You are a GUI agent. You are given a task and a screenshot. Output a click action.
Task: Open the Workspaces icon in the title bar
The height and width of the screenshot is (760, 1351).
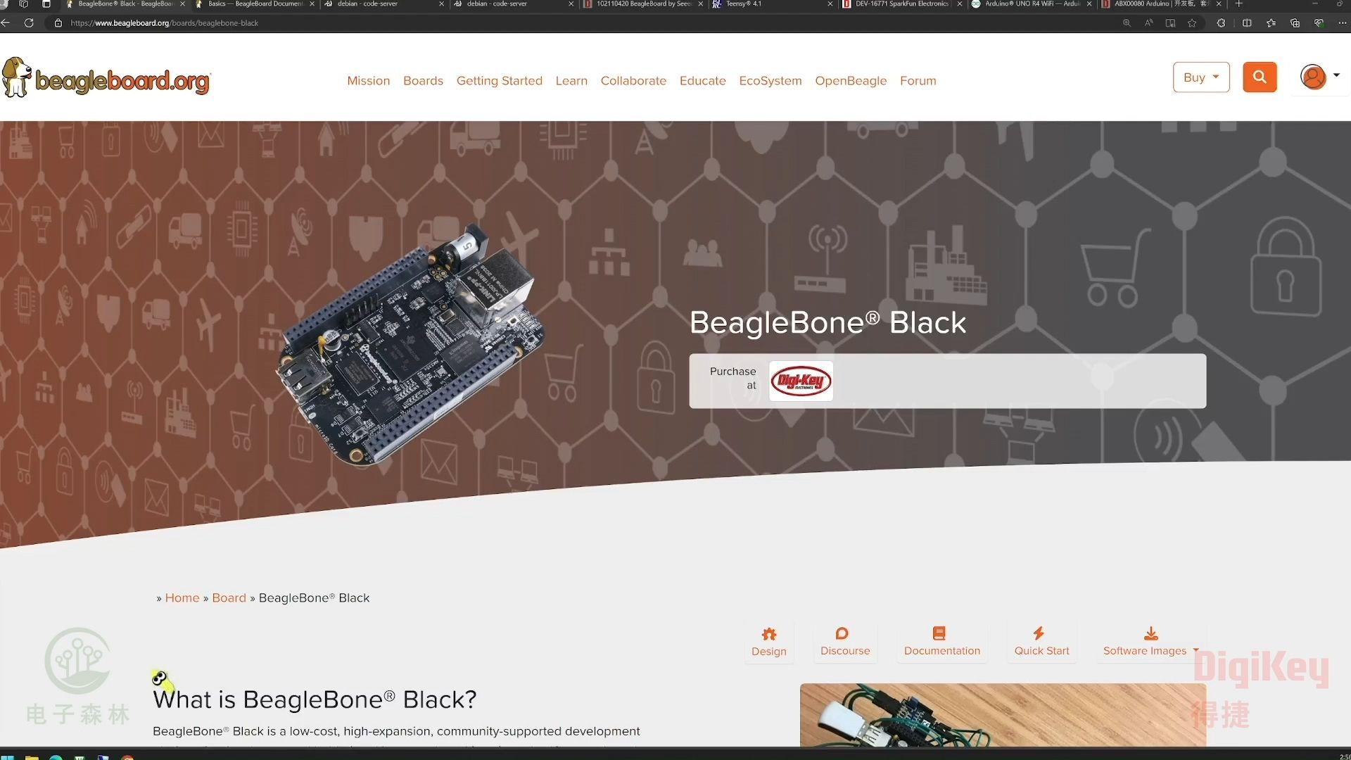point(23,4)
